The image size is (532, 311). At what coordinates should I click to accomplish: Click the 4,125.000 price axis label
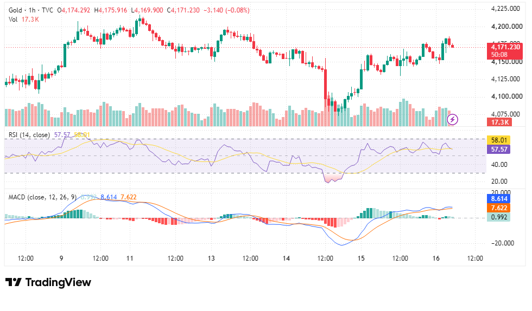pos(505,79)
